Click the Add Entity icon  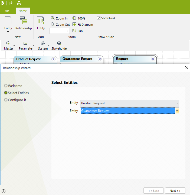(x=41, y=20)
